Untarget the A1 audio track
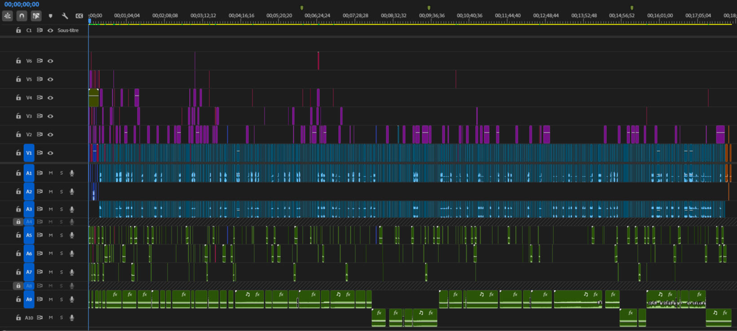 (x=29, y=173)
